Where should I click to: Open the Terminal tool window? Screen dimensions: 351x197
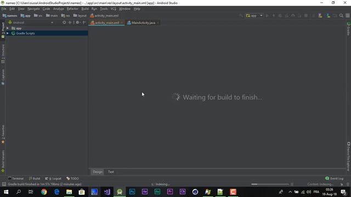[16, 178]
